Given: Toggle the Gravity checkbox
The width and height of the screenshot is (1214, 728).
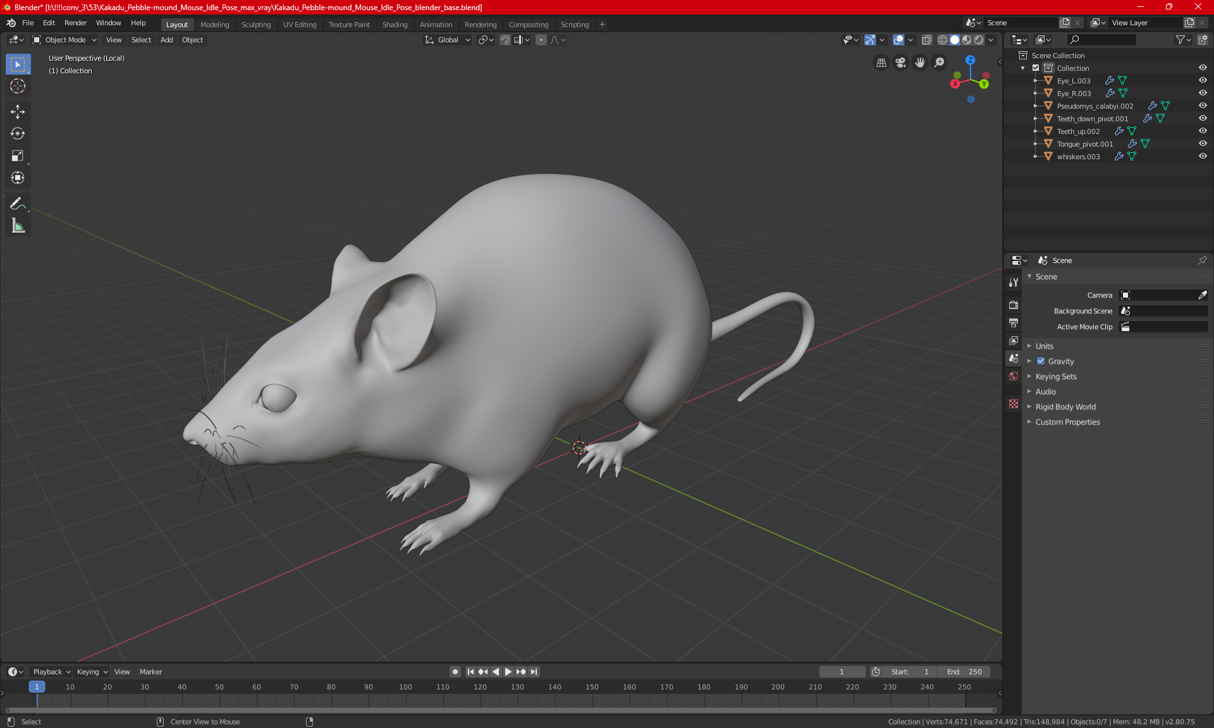Looking at the screenshot, I should 1041,361.
